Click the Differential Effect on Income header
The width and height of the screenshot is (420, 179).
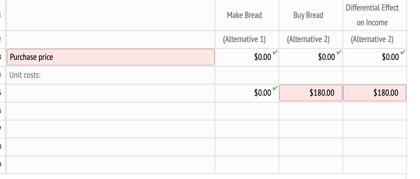point(374,15)
